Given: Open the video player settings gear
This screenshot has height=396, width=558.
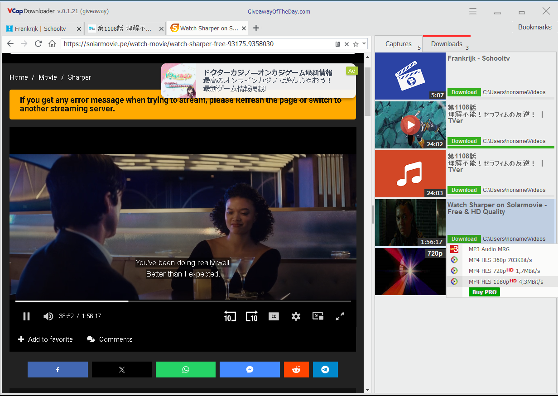Looking at the screenshot, I should [x=296, y=316].
